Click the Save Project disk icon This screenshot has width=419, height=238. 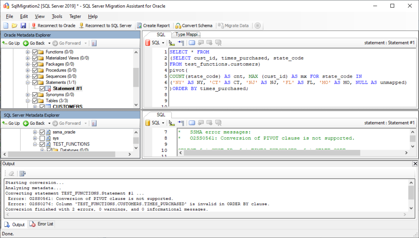[x=23, y=26]
